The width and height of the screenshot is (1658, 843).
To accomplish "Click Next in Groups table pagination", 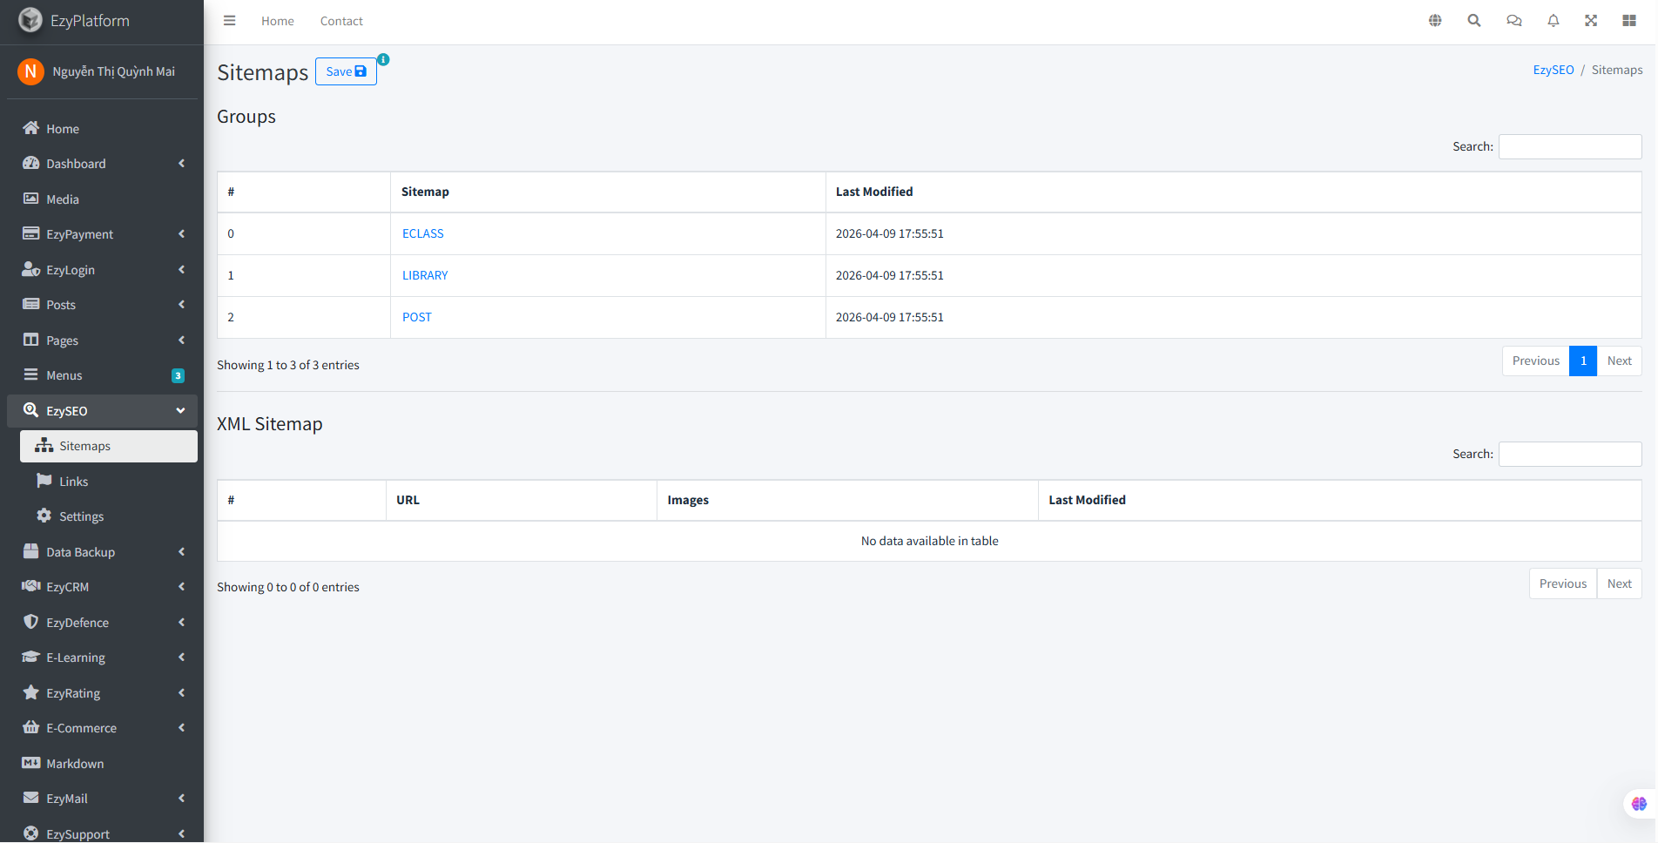I will click(1619, 361).
